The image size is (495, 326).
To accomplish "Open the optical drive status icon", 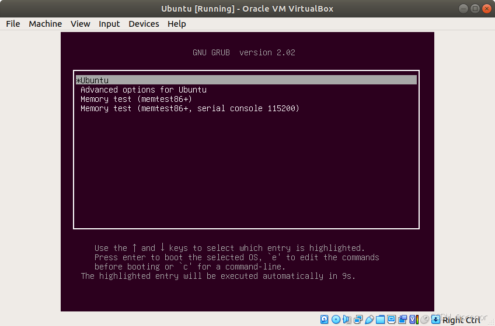I will pos(336,320).
